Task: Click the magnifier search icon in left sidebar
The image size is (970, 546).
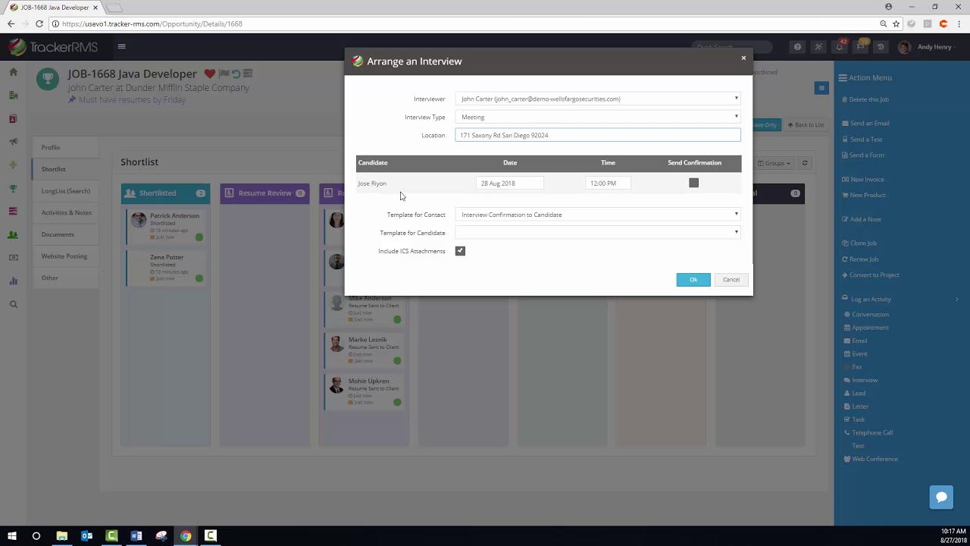Action: [13, 304]
